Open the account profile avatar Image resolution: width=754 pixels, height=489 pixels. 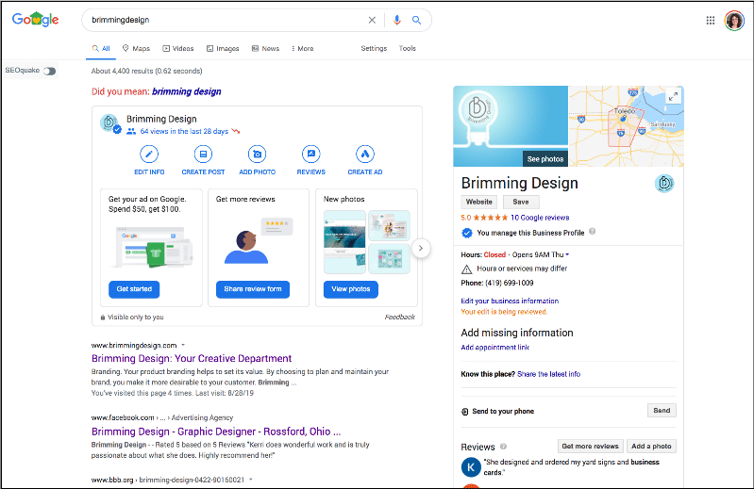click(734, 21)
